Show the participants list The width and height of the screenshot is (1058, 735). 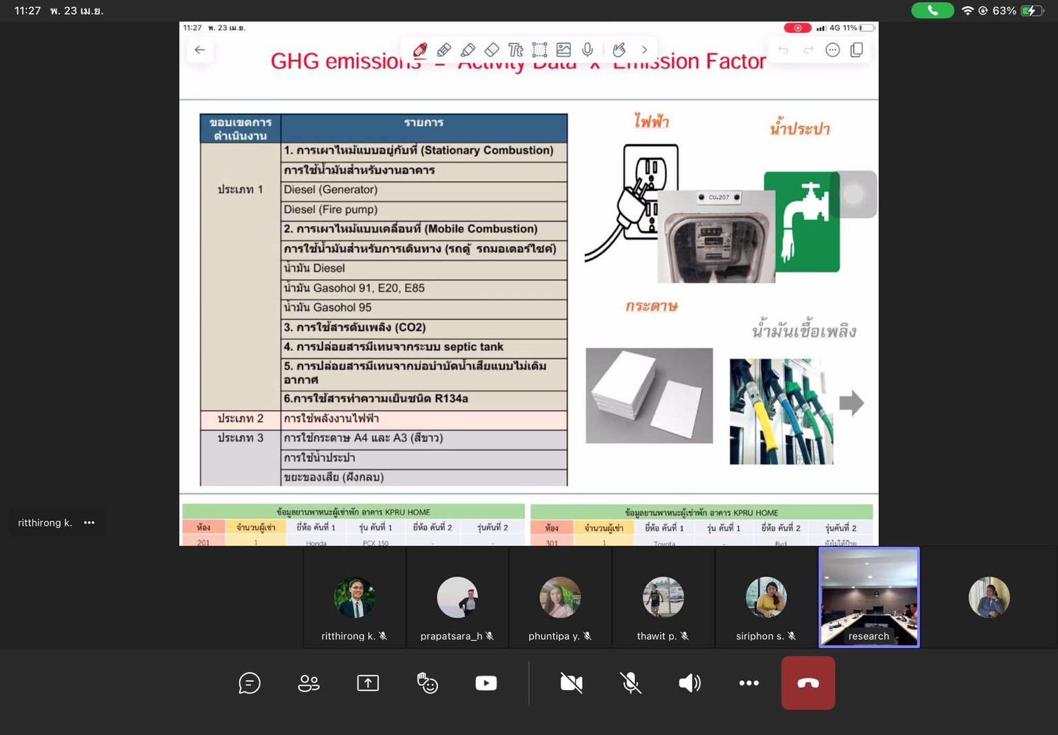pos(308,683)
